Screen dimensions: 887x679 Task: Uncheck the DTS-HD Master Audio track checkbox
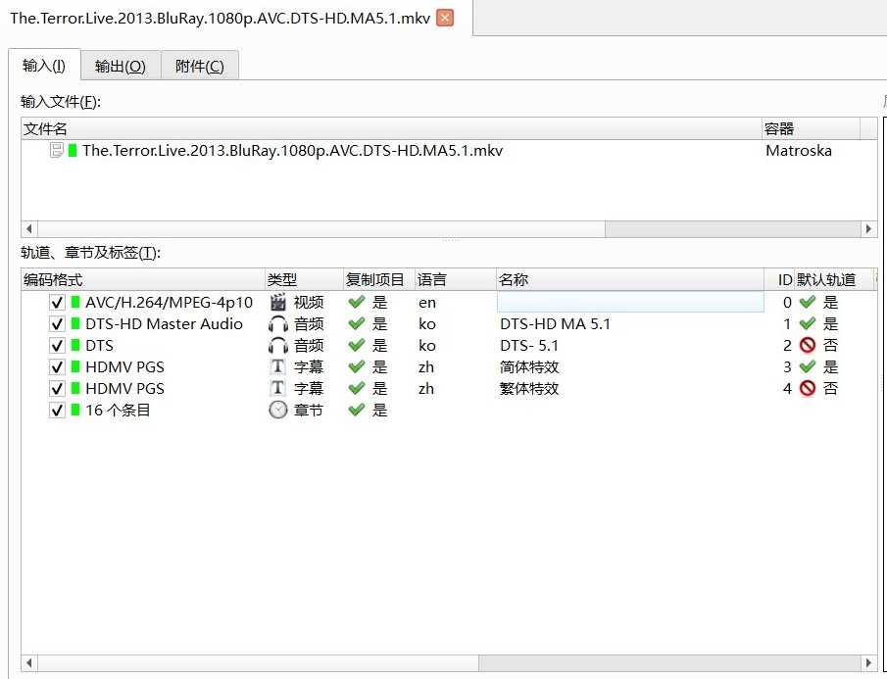[x=57, y=324]
